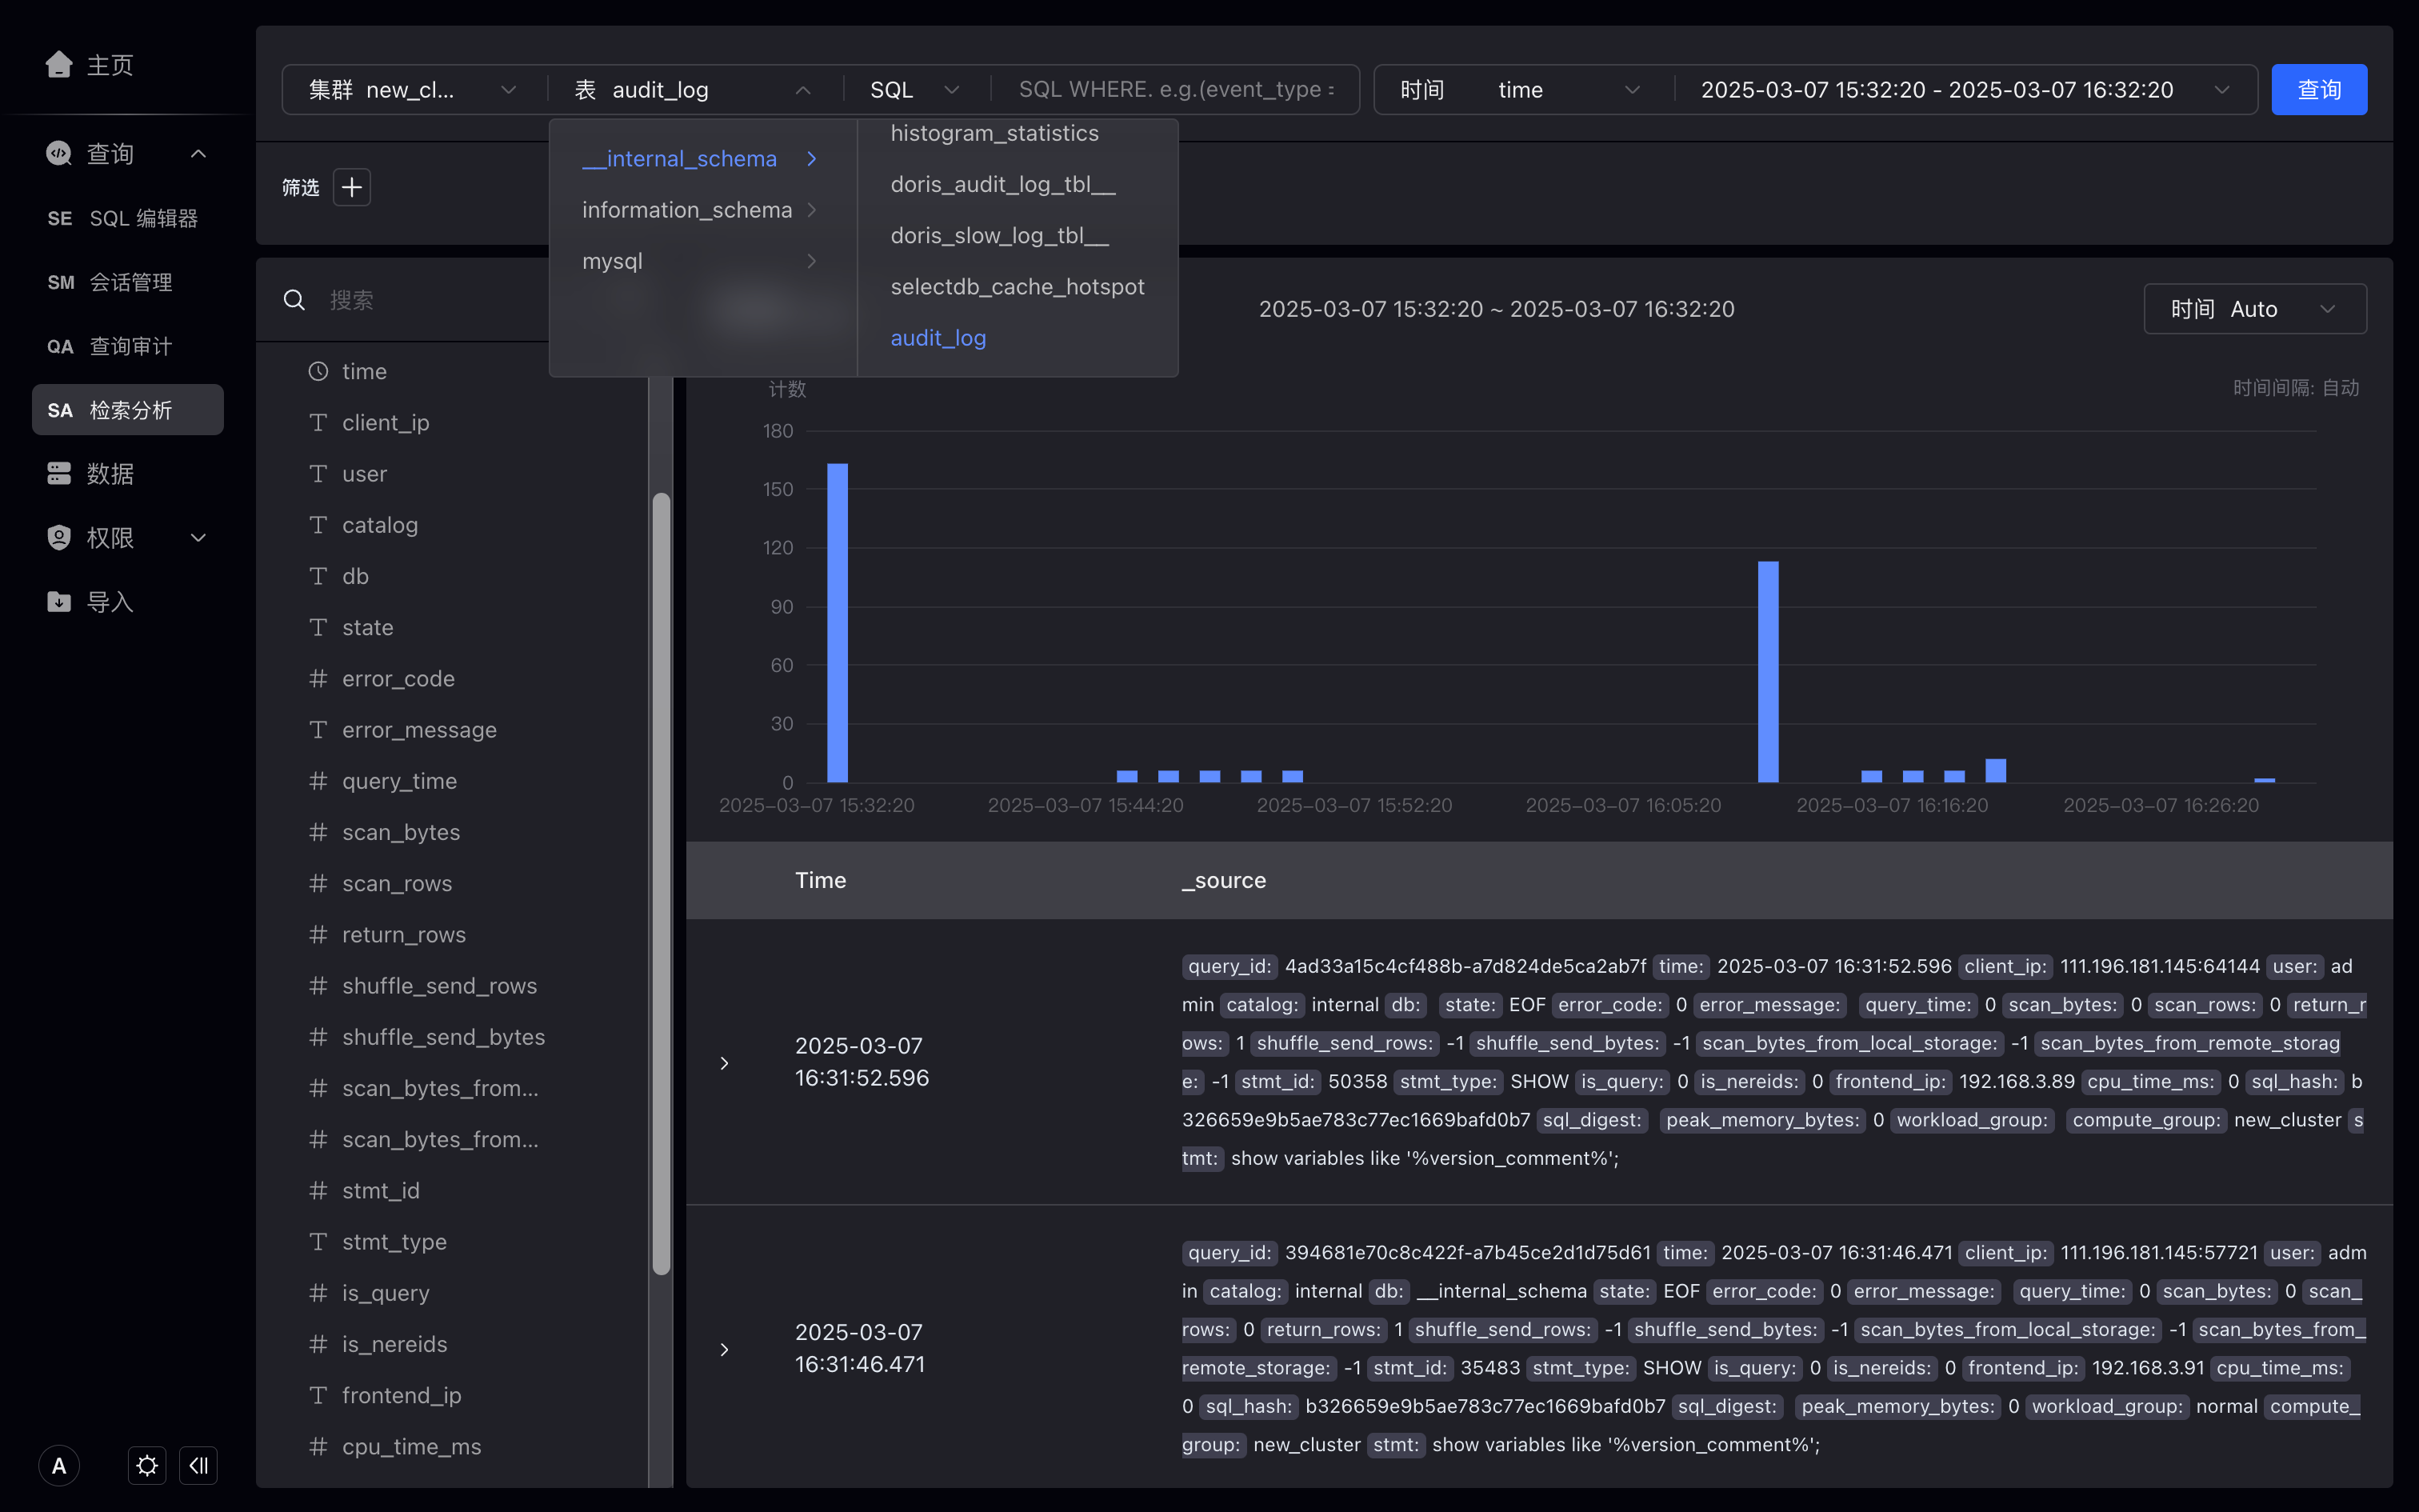Click the 权限 shield icon
The width and height of the screenshot is (2419, 1512).
pos(59,537)
